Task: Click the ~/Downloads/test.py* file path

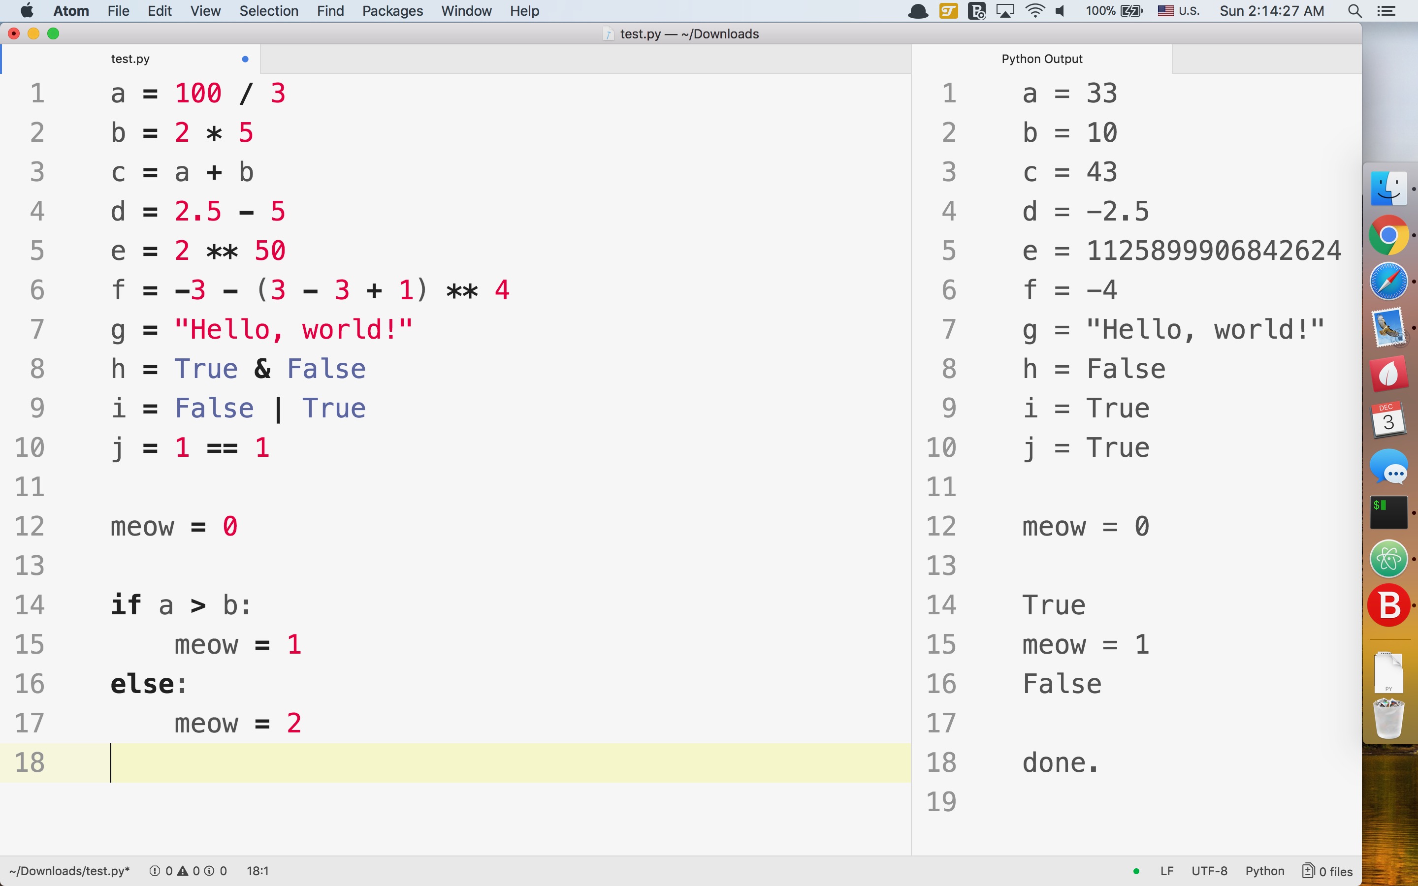Action: (69, 871)
